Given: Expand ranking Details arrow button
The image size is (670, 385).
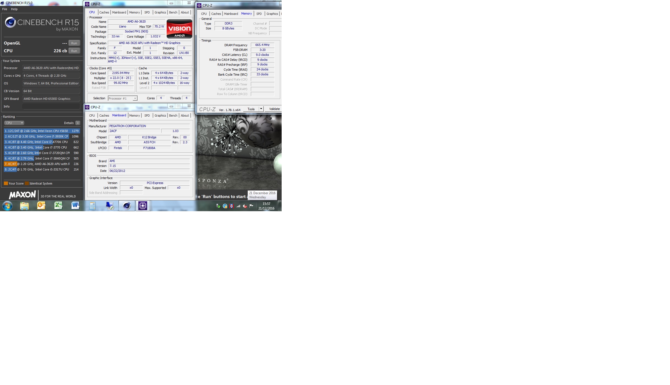Looking at the screenshot, I should click(78, 123).
